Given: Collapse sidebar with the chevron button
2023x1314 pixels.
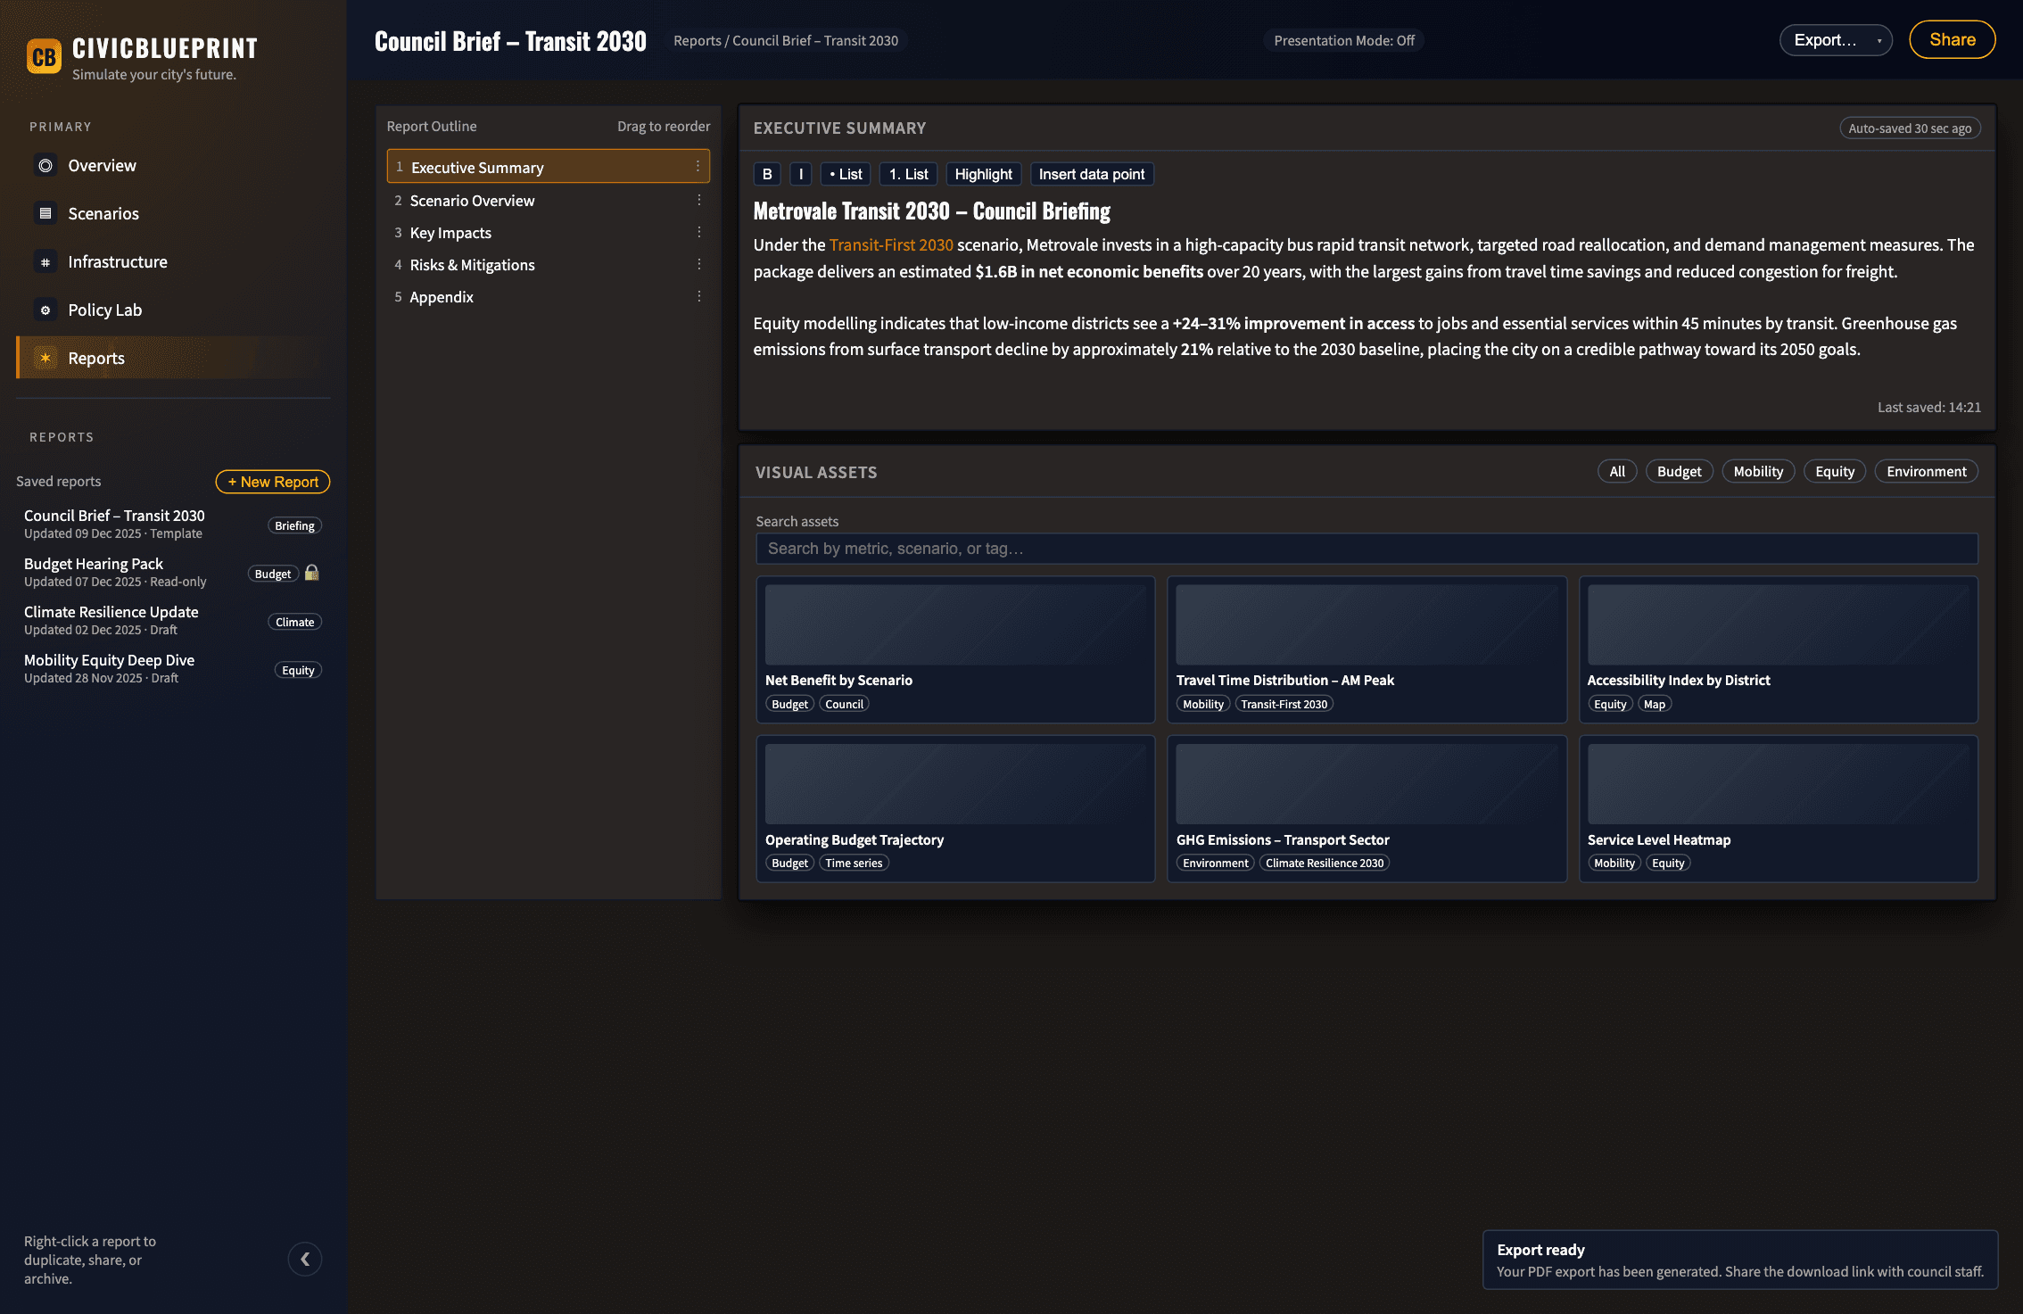Looking at the screenshot, I should 304,1259.
